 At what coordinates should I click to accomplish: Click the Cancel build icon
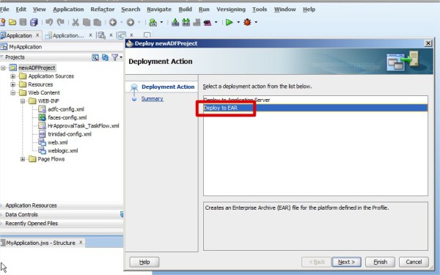click(197, 22)
